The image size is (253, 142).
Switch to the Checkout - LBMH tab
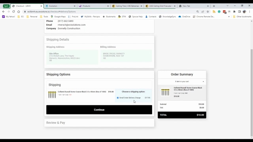click(26, 6)
